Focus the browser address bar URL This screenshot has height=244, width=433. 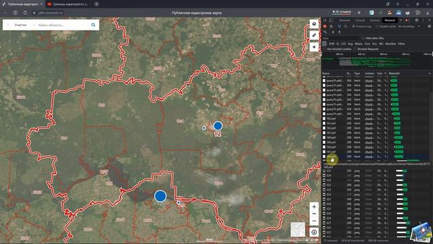pyautogui.click(x=51, y=13)
